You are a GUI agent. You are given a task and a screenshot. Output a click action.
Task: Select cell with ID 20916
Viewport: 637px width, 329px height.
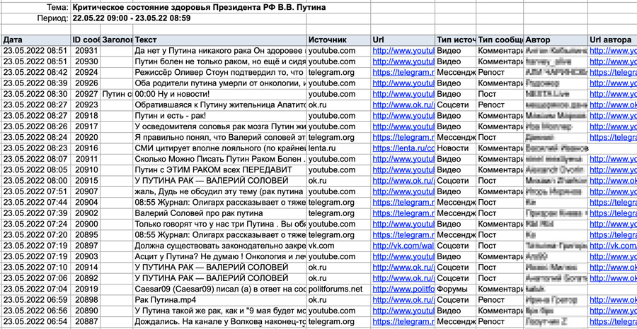pos(86,148)
